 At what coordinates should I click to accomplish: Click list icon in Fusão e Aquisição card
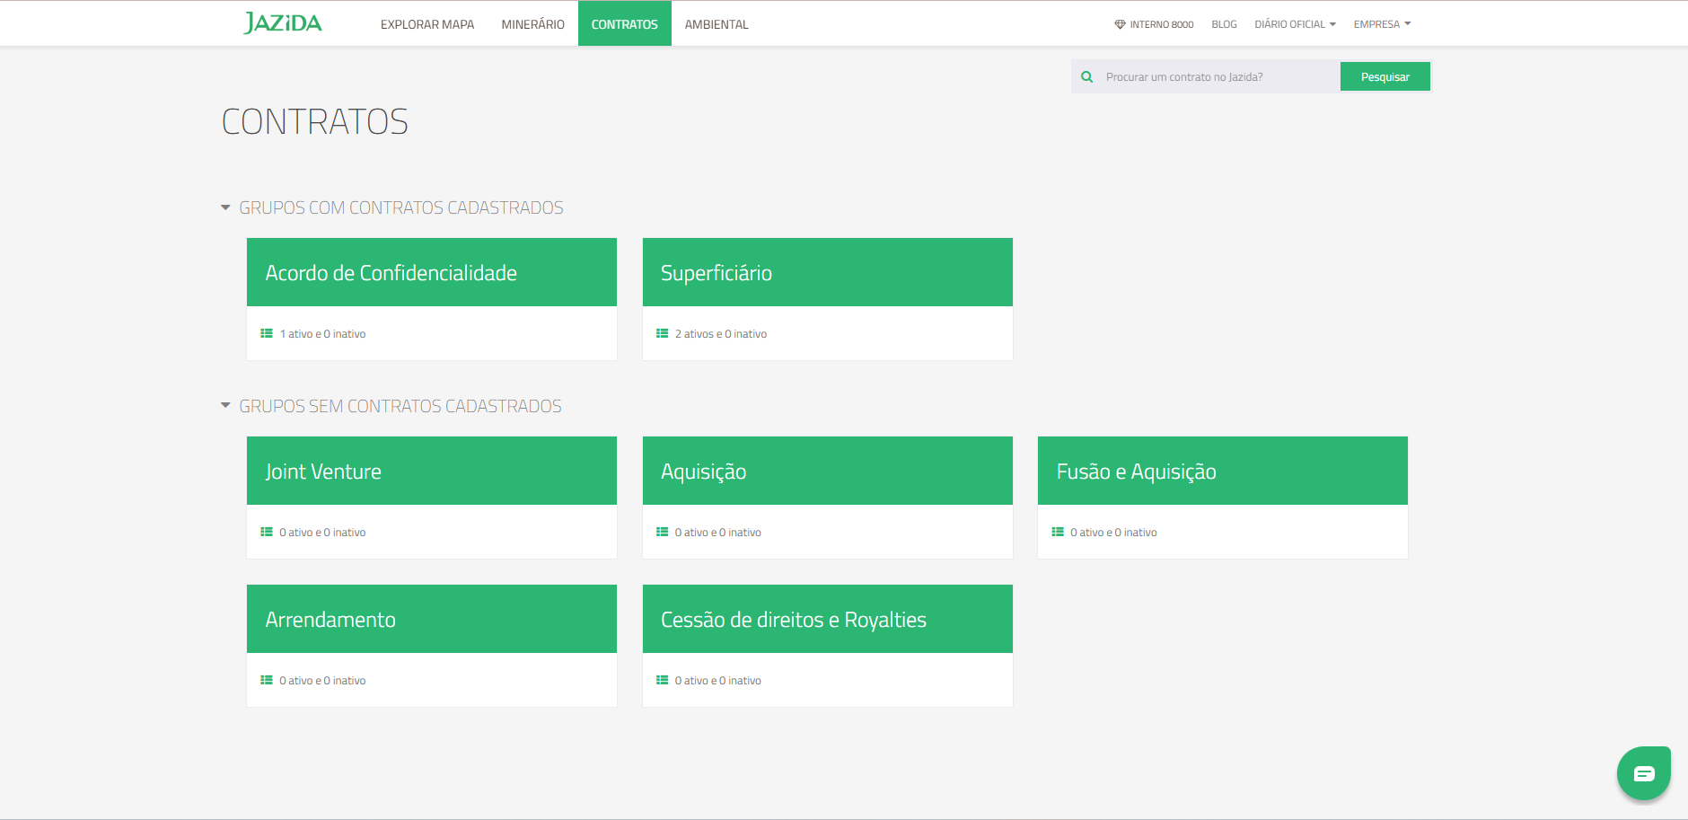pos(1058,532)
